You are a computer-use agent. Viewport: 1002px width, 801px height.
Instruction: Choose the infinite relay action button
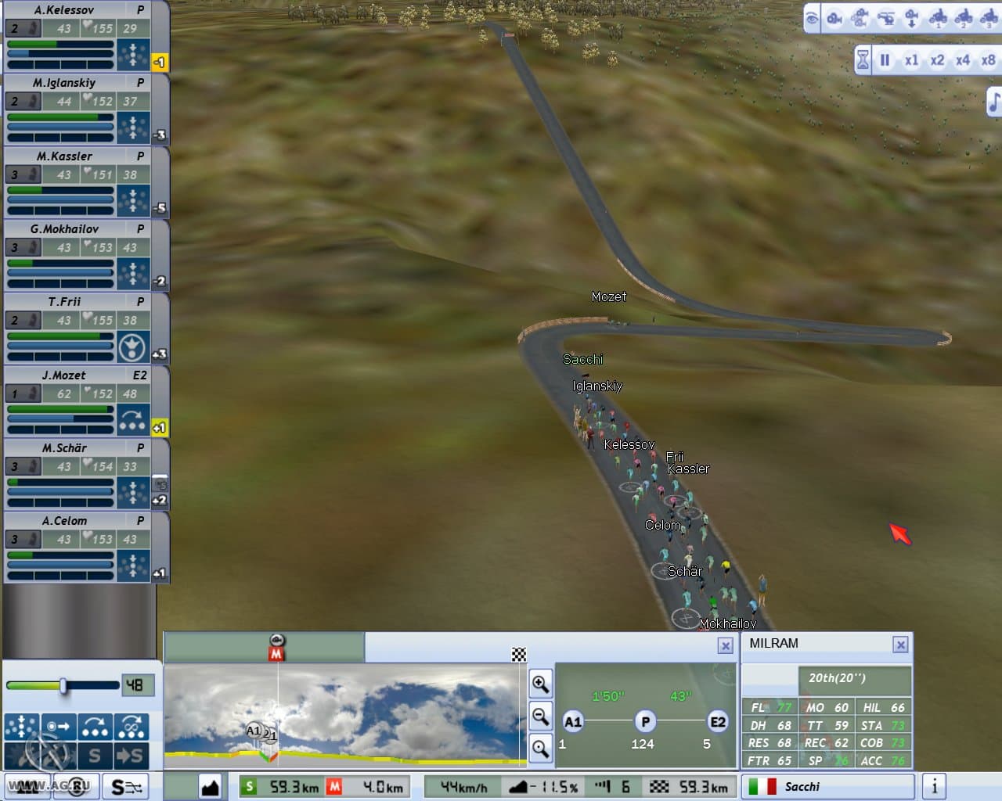tap(132, 727)
